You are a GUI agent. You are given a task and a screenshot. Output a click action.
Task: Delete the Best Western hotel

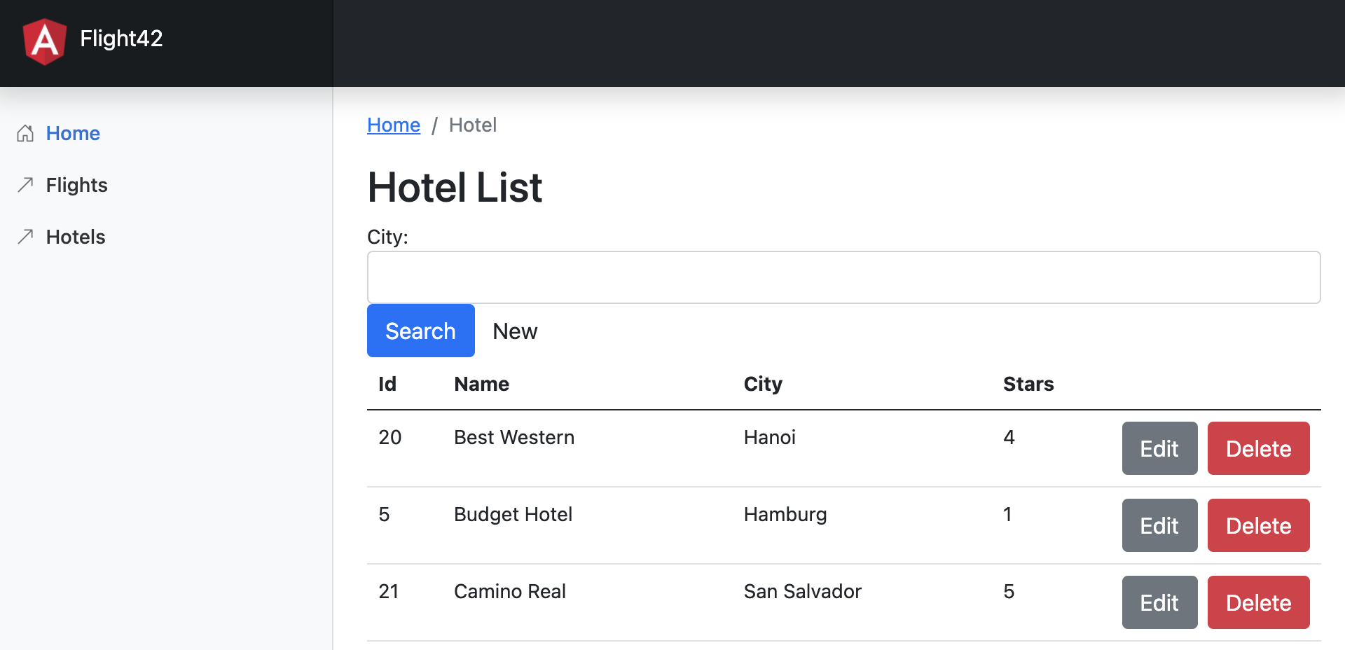click(x=1258, y=448)
